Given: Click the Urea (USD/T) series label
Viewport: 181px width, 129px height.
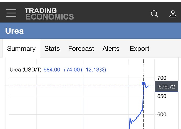Looking at the screenshot, I should pyautogui.click(x=25, y=70).
